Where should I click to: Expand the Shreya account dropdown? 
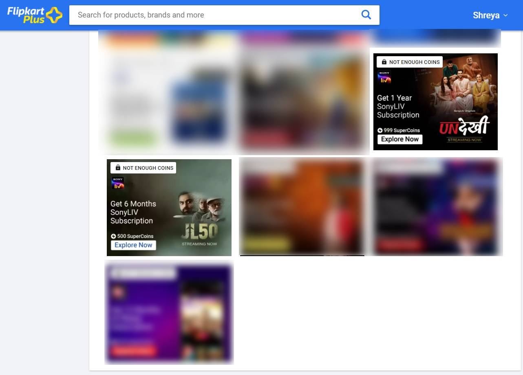point(490,15)
